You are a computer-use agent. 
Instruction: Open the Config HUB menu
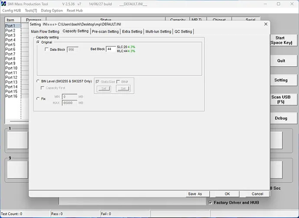pos(12,10)
